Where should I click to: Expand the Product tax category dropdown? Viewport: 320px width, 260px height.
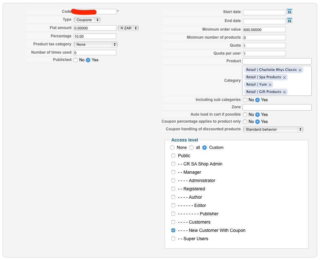pos(95,44)
